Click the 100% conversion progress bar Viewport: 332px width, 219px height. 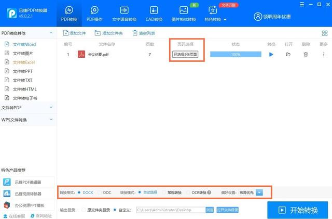tap(236, 54)
